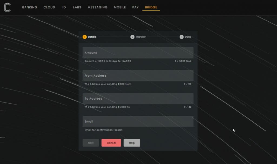
Task: Open the ID section
Action: 64,7
